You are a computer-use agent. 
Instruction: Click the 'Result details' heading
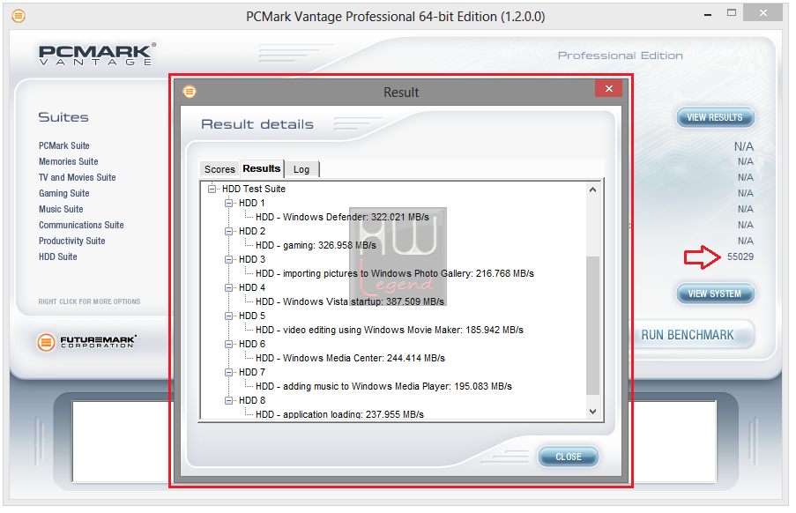click(257, 124)
